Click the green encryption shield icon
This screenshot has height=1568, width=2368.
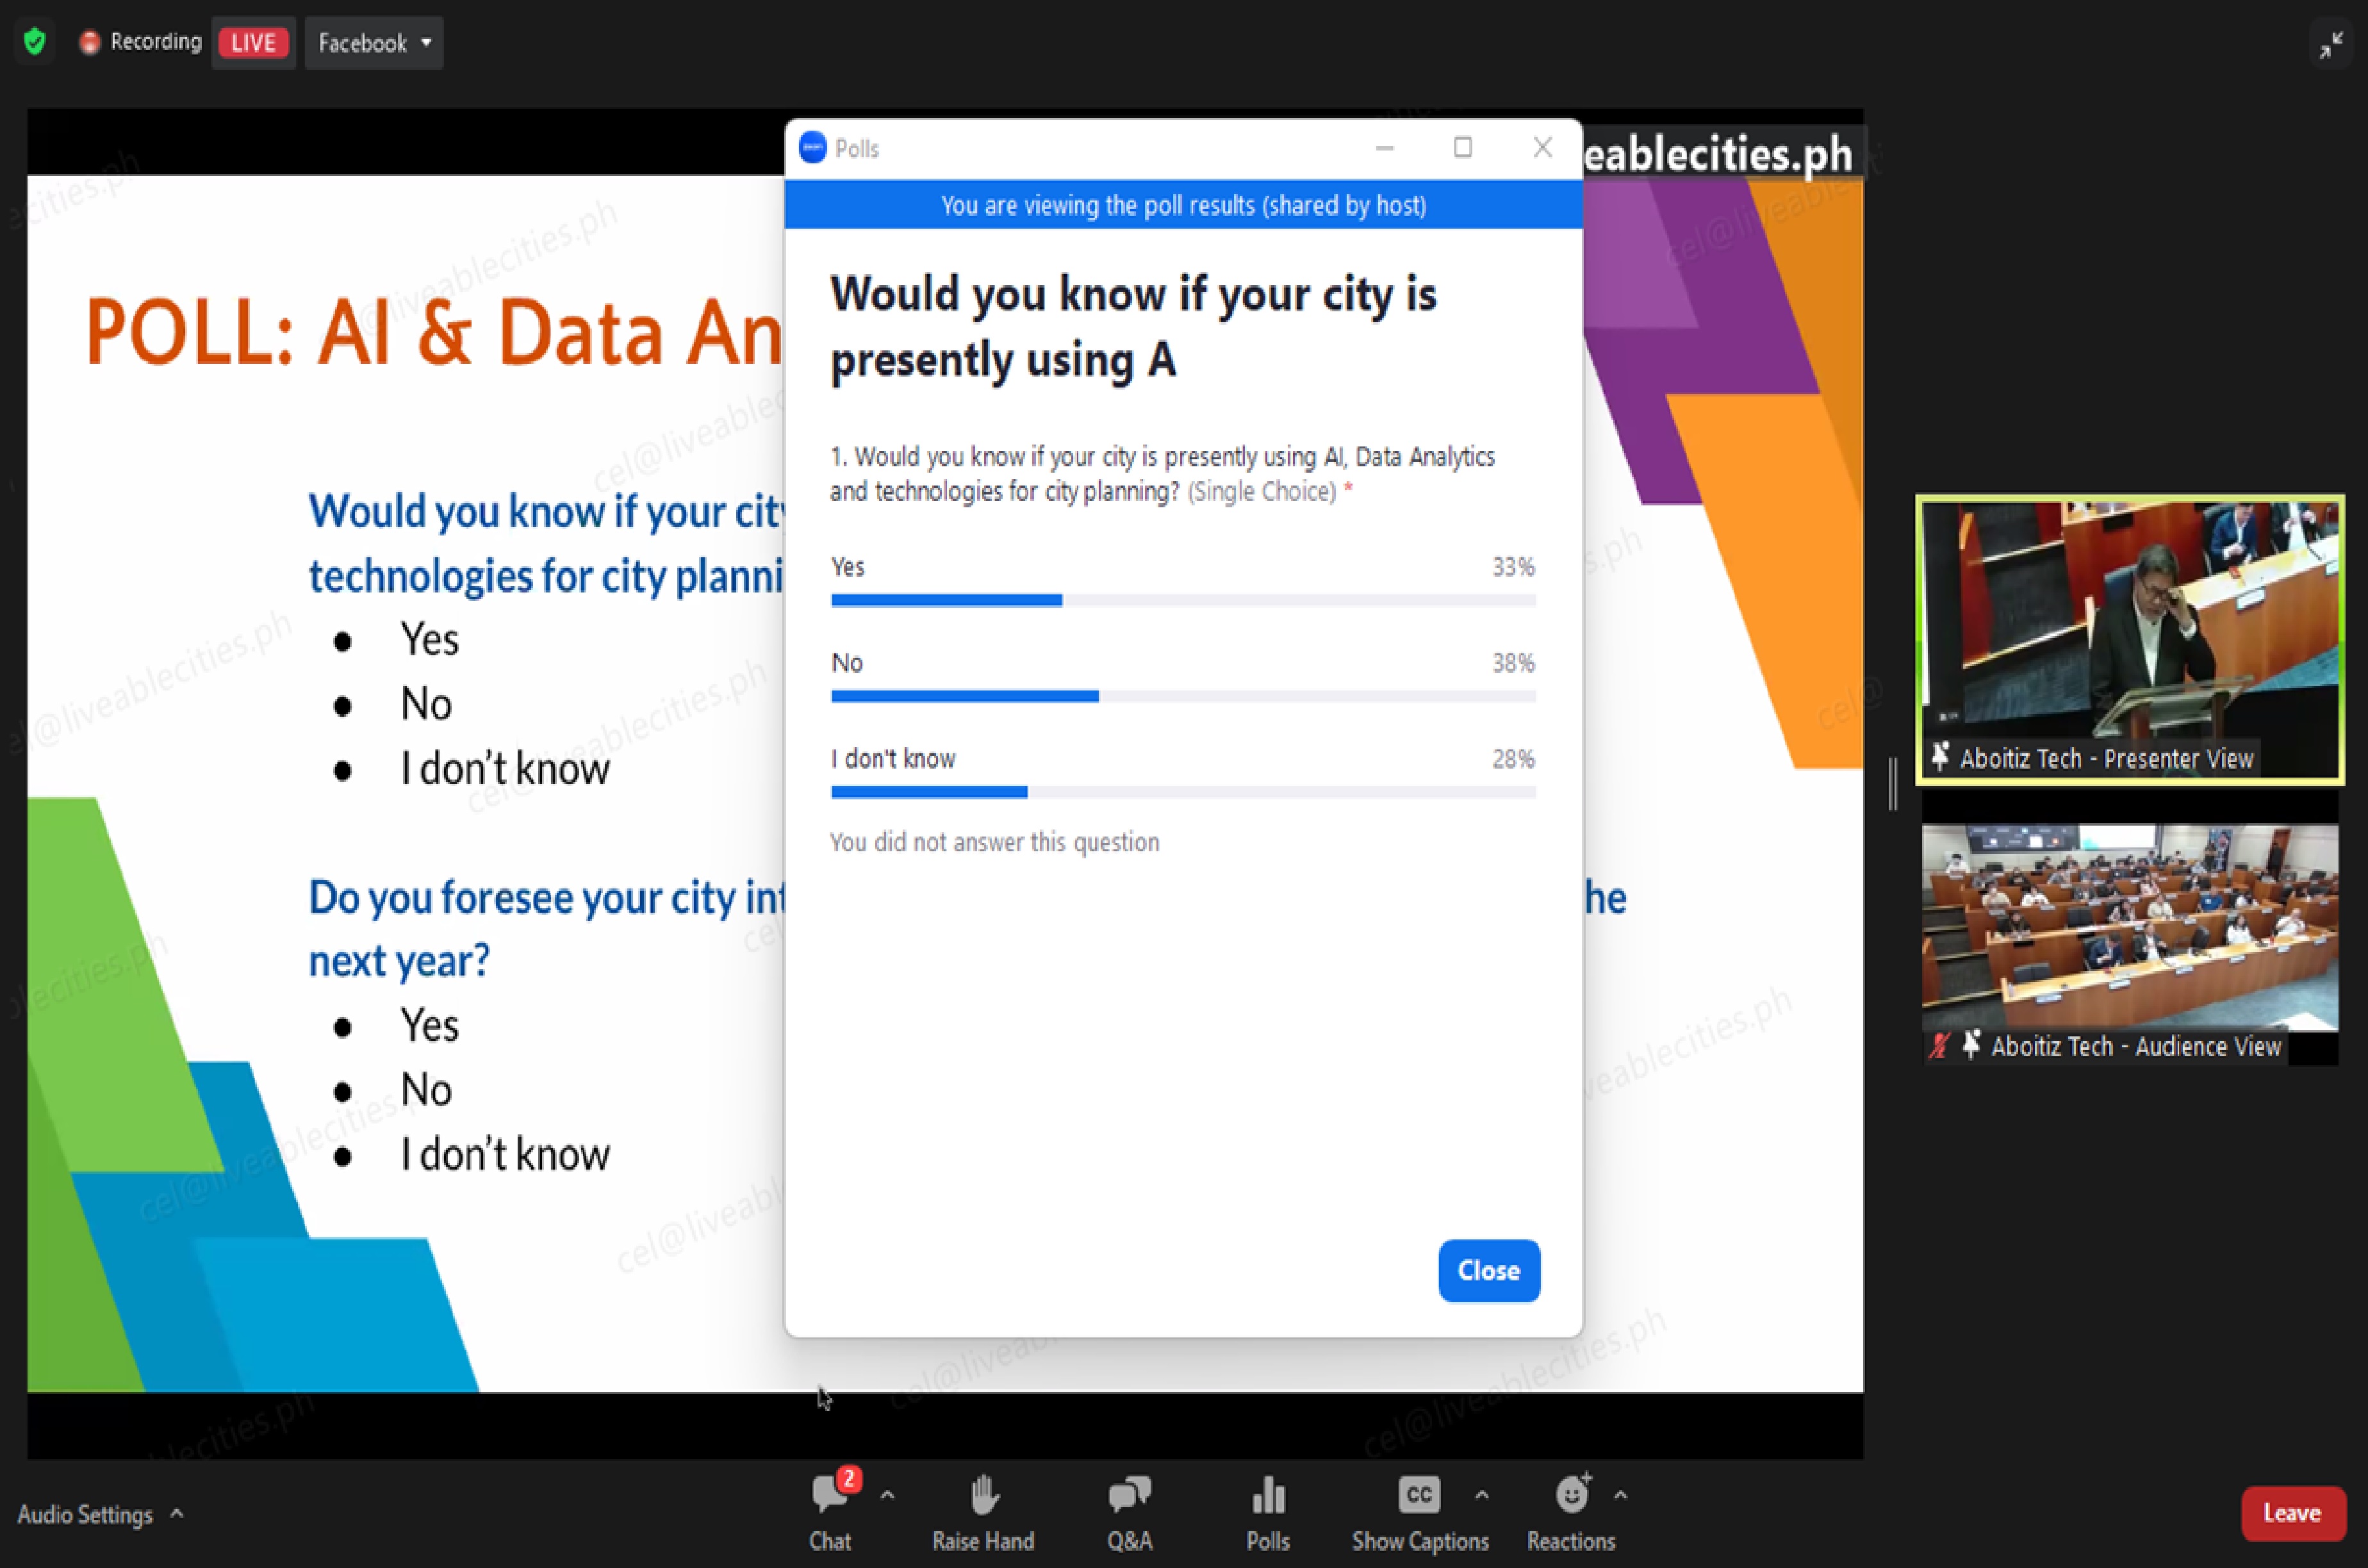tap(35, 42)
